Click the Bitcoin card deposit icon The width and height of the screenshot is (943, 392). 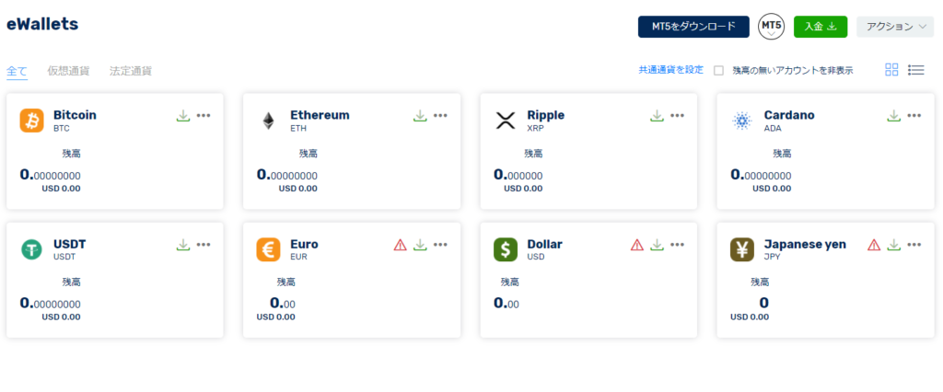(x=183, y=115)
